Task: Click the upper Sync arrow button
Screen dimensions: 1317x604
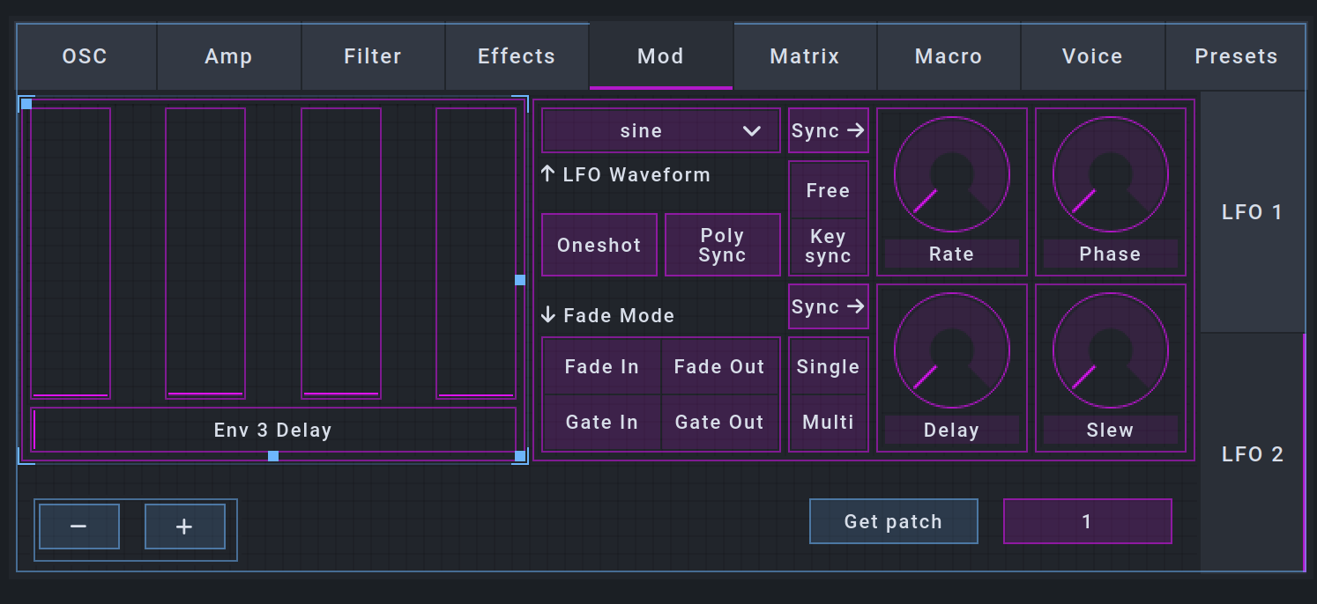Action: coord(828,131)
